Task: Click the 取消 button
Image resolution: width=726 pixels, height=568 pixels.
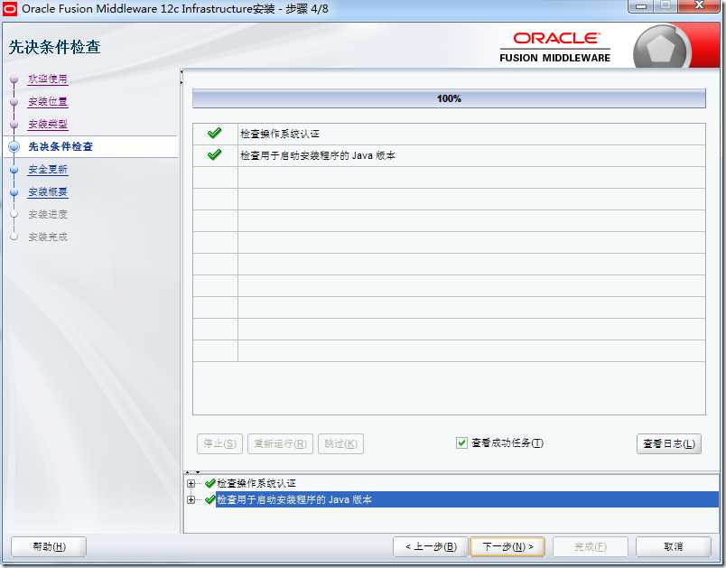Action: [x=674, y=546]
